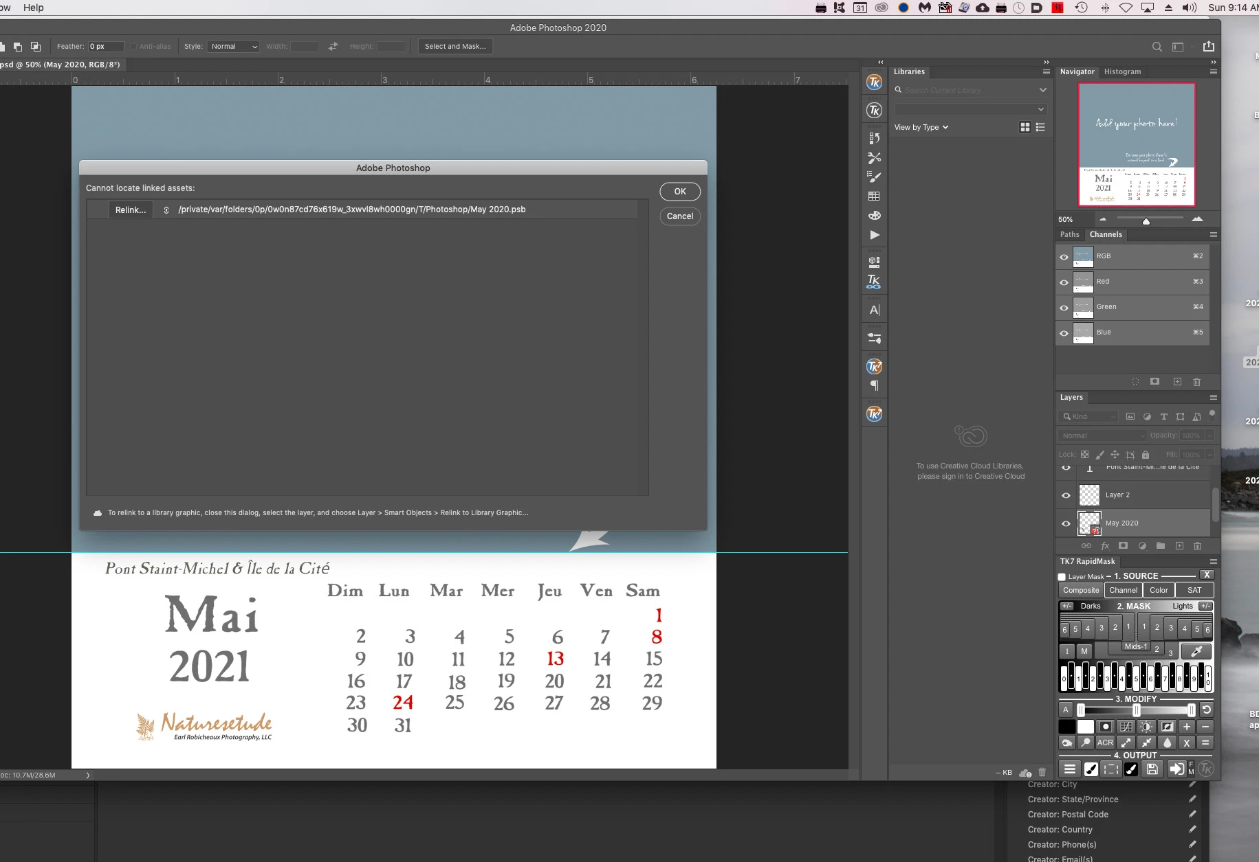Select the SAT source button
This screenshot has width=1259, height=862.
(1194, 590)
